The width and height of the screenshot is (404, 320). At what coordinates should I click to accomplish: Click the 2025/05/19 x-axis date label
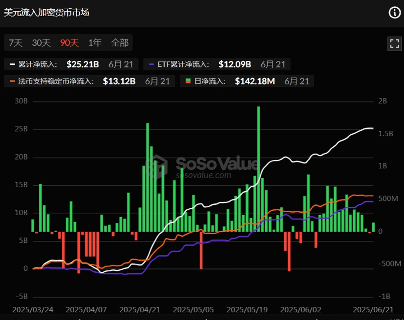[x=247, y=309]
